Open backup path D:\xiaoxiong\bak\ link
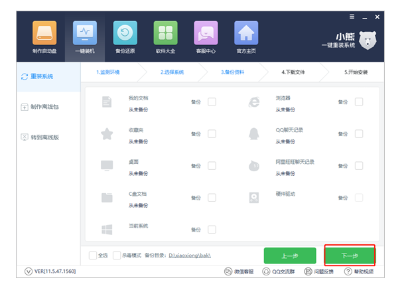Screen dimensions: 410x292 point(191,255)
